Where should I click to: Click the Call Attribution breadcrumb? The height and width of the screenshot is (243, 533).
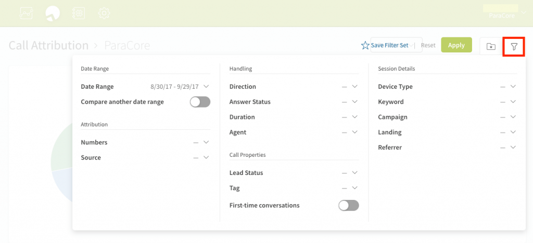click(48, 45)
